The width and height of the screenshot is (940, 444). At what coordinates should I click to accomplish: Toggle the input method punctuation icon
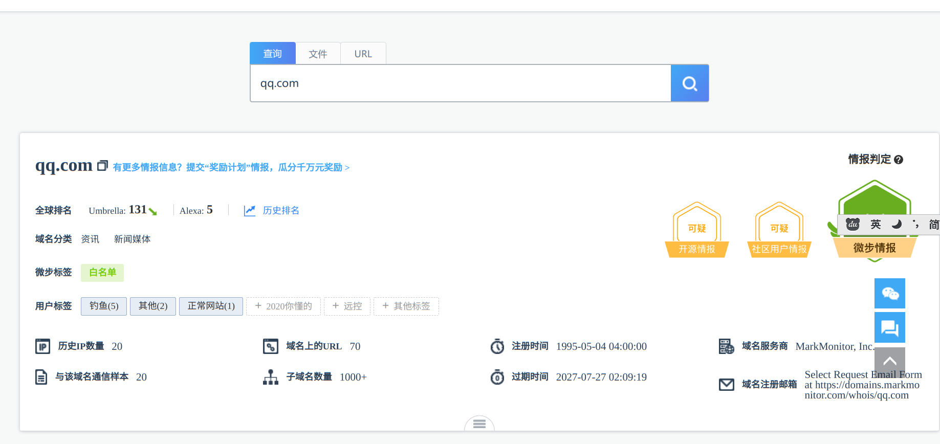click(x=915, y=224)
